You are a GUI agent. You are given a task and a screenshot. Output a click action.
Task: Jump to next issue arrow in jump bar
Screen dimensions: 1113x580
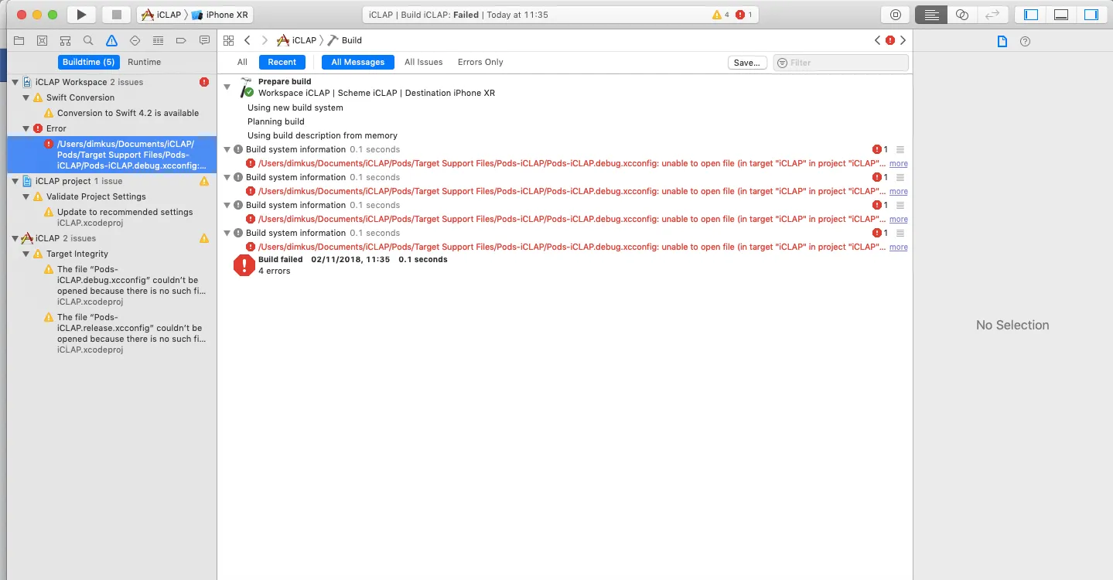click(903, 40)
